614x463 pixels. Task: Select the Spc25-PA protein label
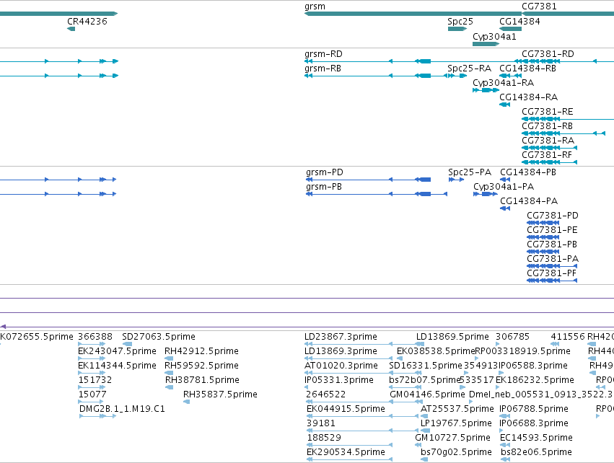tap(470, 172)
